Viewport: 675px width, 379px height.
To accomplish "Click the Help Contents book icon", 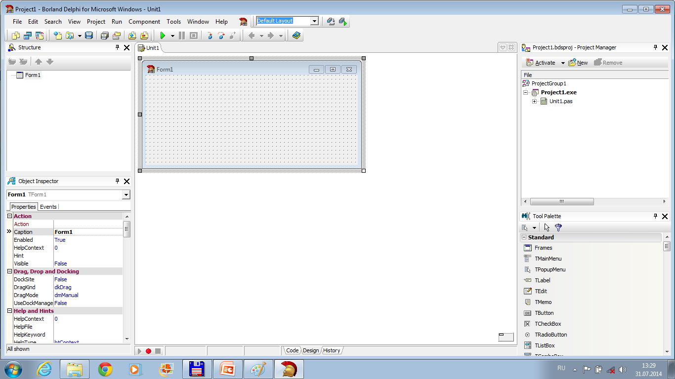I will point(296,36).
